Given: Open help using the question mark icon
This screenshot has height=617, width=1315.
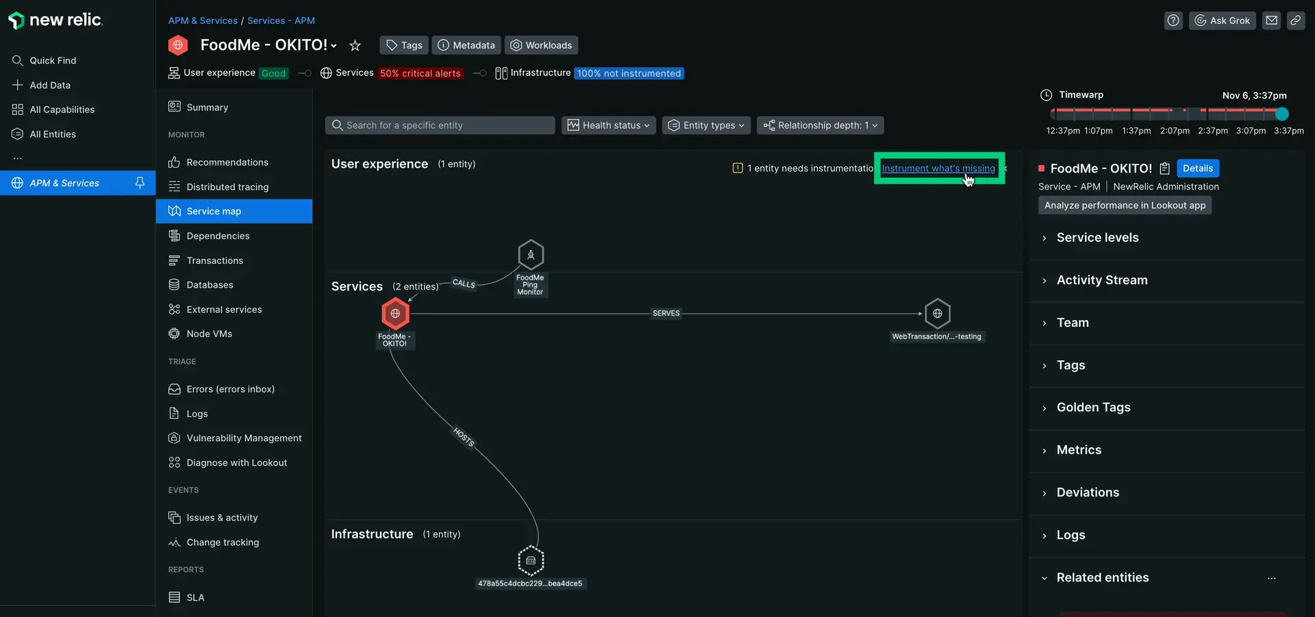Looking at the screenshot, I should click(x=1173, y=20).
